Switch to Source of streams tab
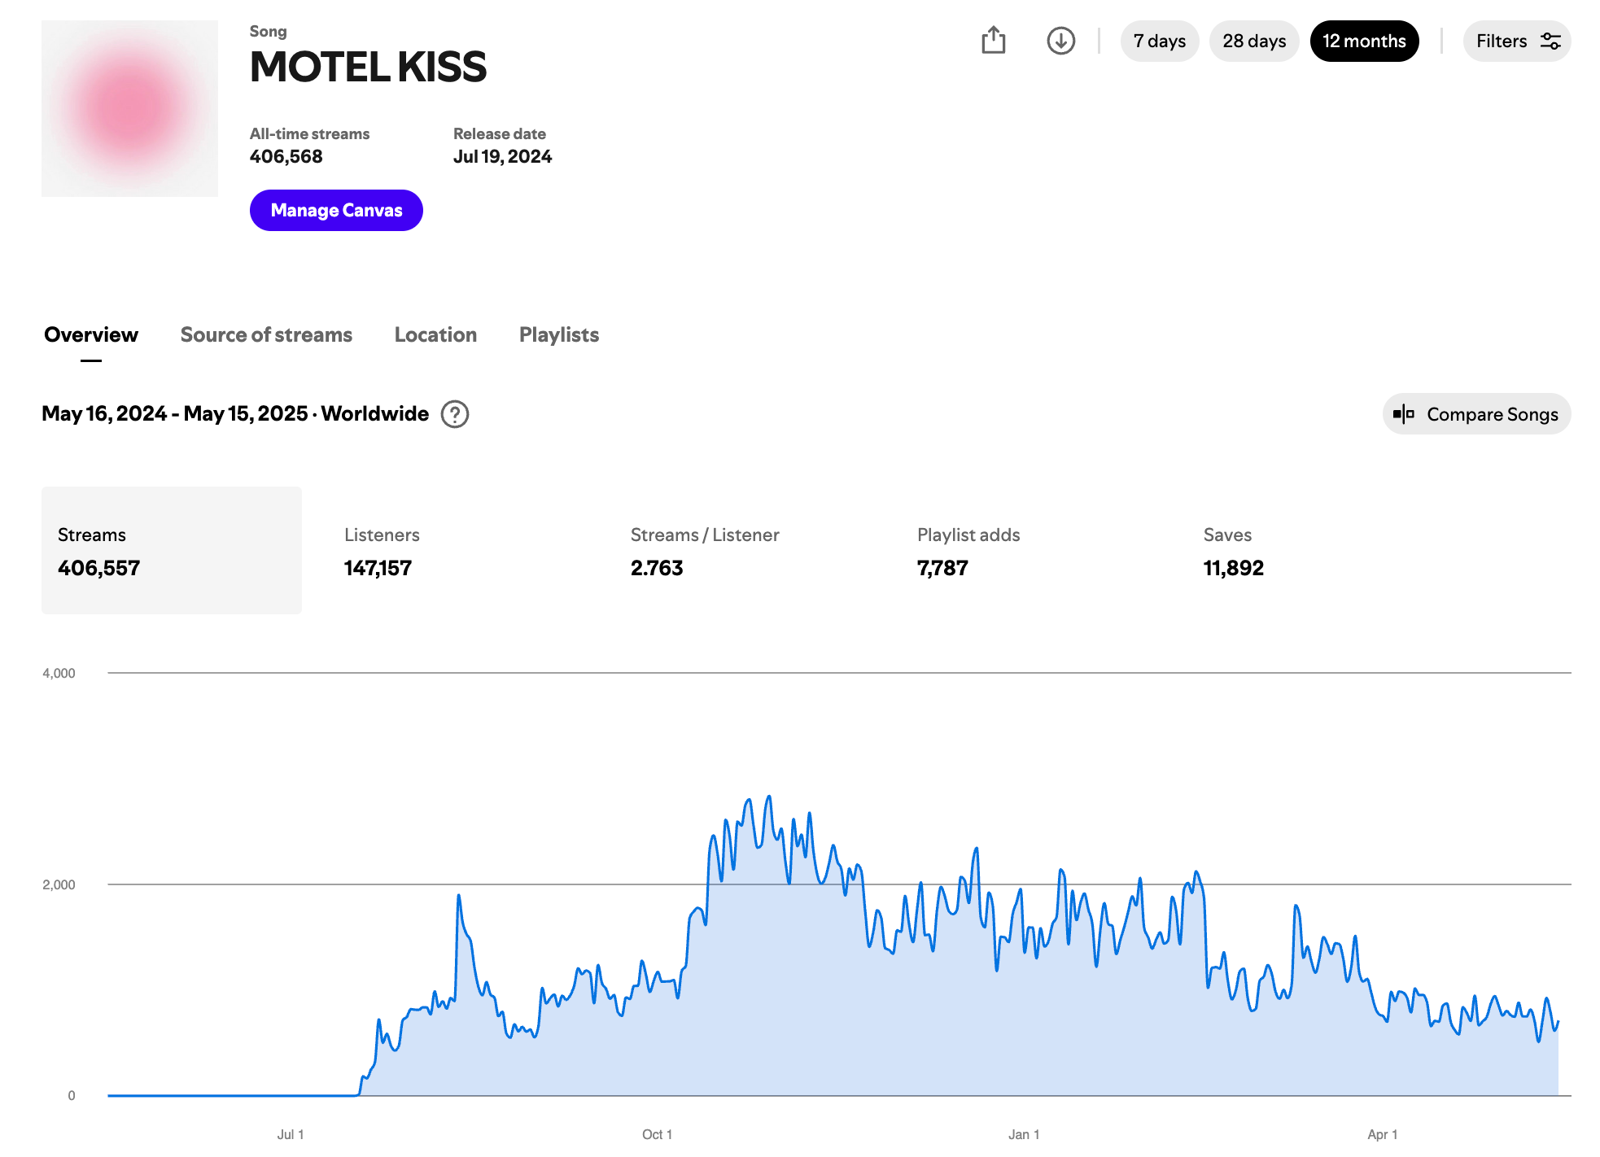Image resolution: width=1600 pixels, height=1157 pixels. point(266,335)
